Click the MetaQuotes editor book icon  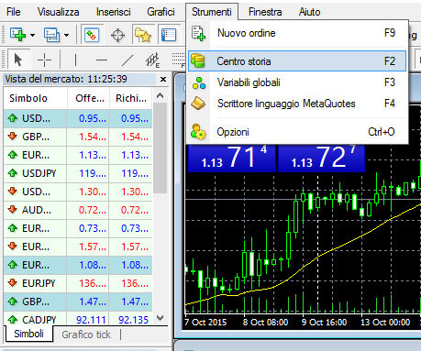click(x=198, y=104)
